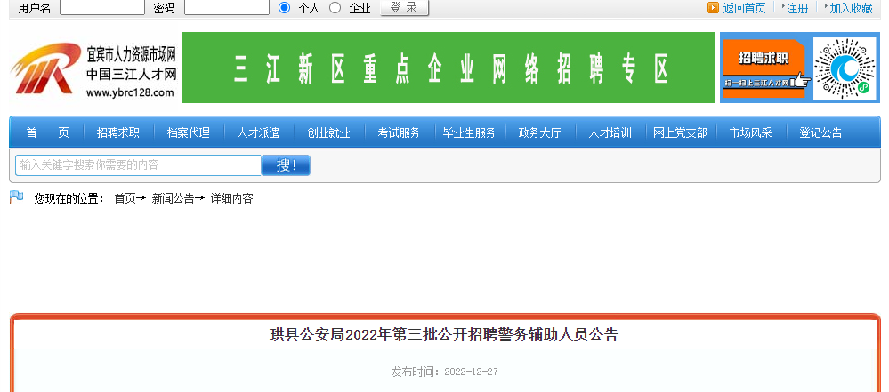Open the 档案代理 menu item

click(x=189, y=132)
